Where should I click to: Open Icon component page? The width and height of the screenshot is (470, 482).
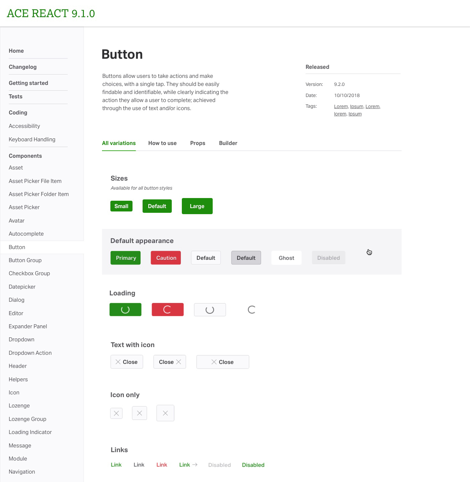(14, 392)
